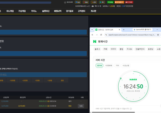This screenshot has width=161, height=113.
Task: Switch to the 지식iN search tab
Action: [129, 49]
